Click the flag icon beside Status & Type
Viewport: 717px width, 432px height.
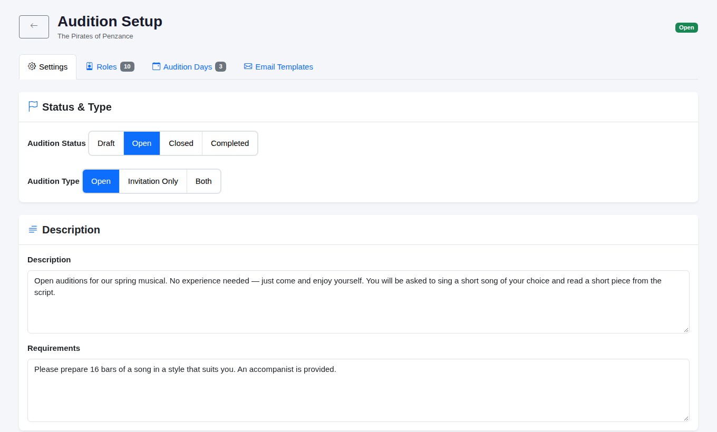[33, 106]
